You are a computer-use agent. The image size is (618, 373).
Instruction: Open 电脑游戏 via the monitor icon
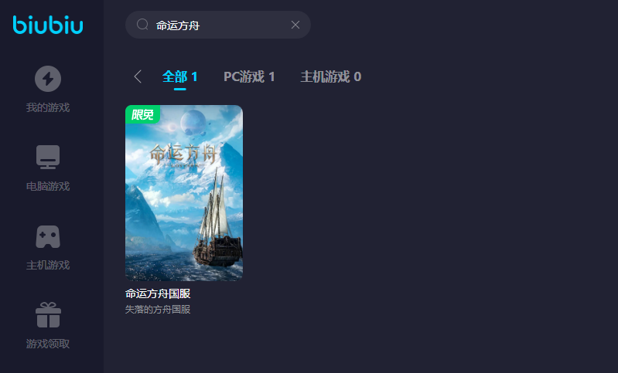(x=48, y=157)
